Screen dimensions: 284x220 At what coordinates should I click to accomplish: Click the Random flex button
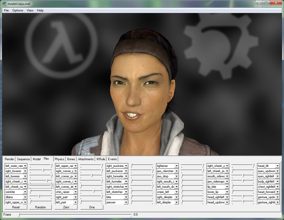[40, 207]
